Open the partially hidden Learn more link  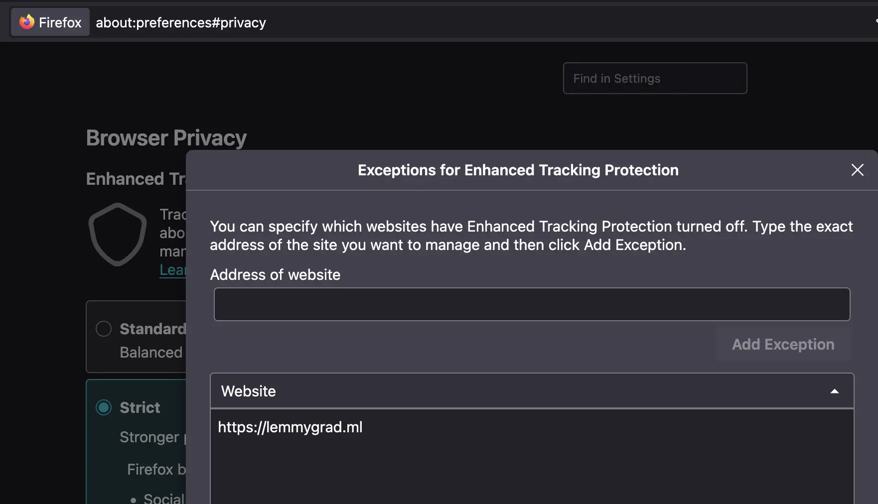172,270
